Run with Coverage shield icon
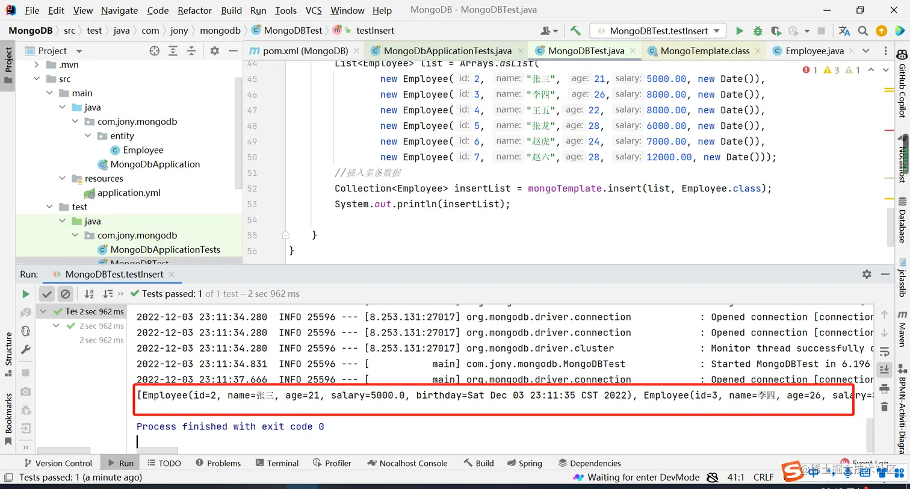 [x=776, y=31]
